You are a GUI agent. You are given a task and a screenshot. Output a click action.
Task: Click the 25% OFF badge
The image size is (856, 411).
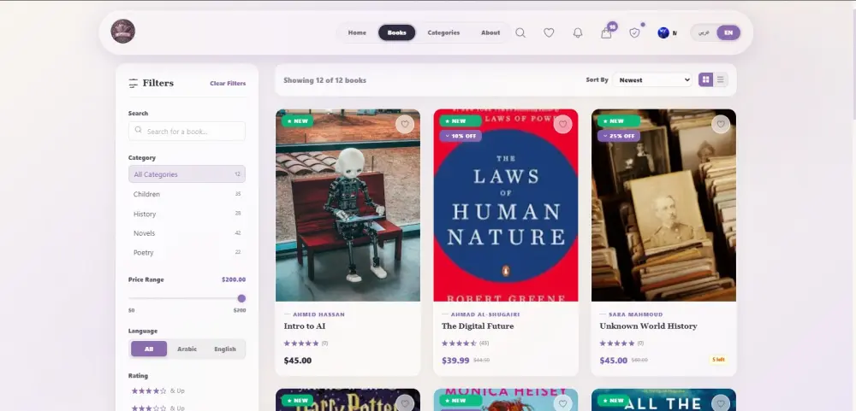(619, 136)
